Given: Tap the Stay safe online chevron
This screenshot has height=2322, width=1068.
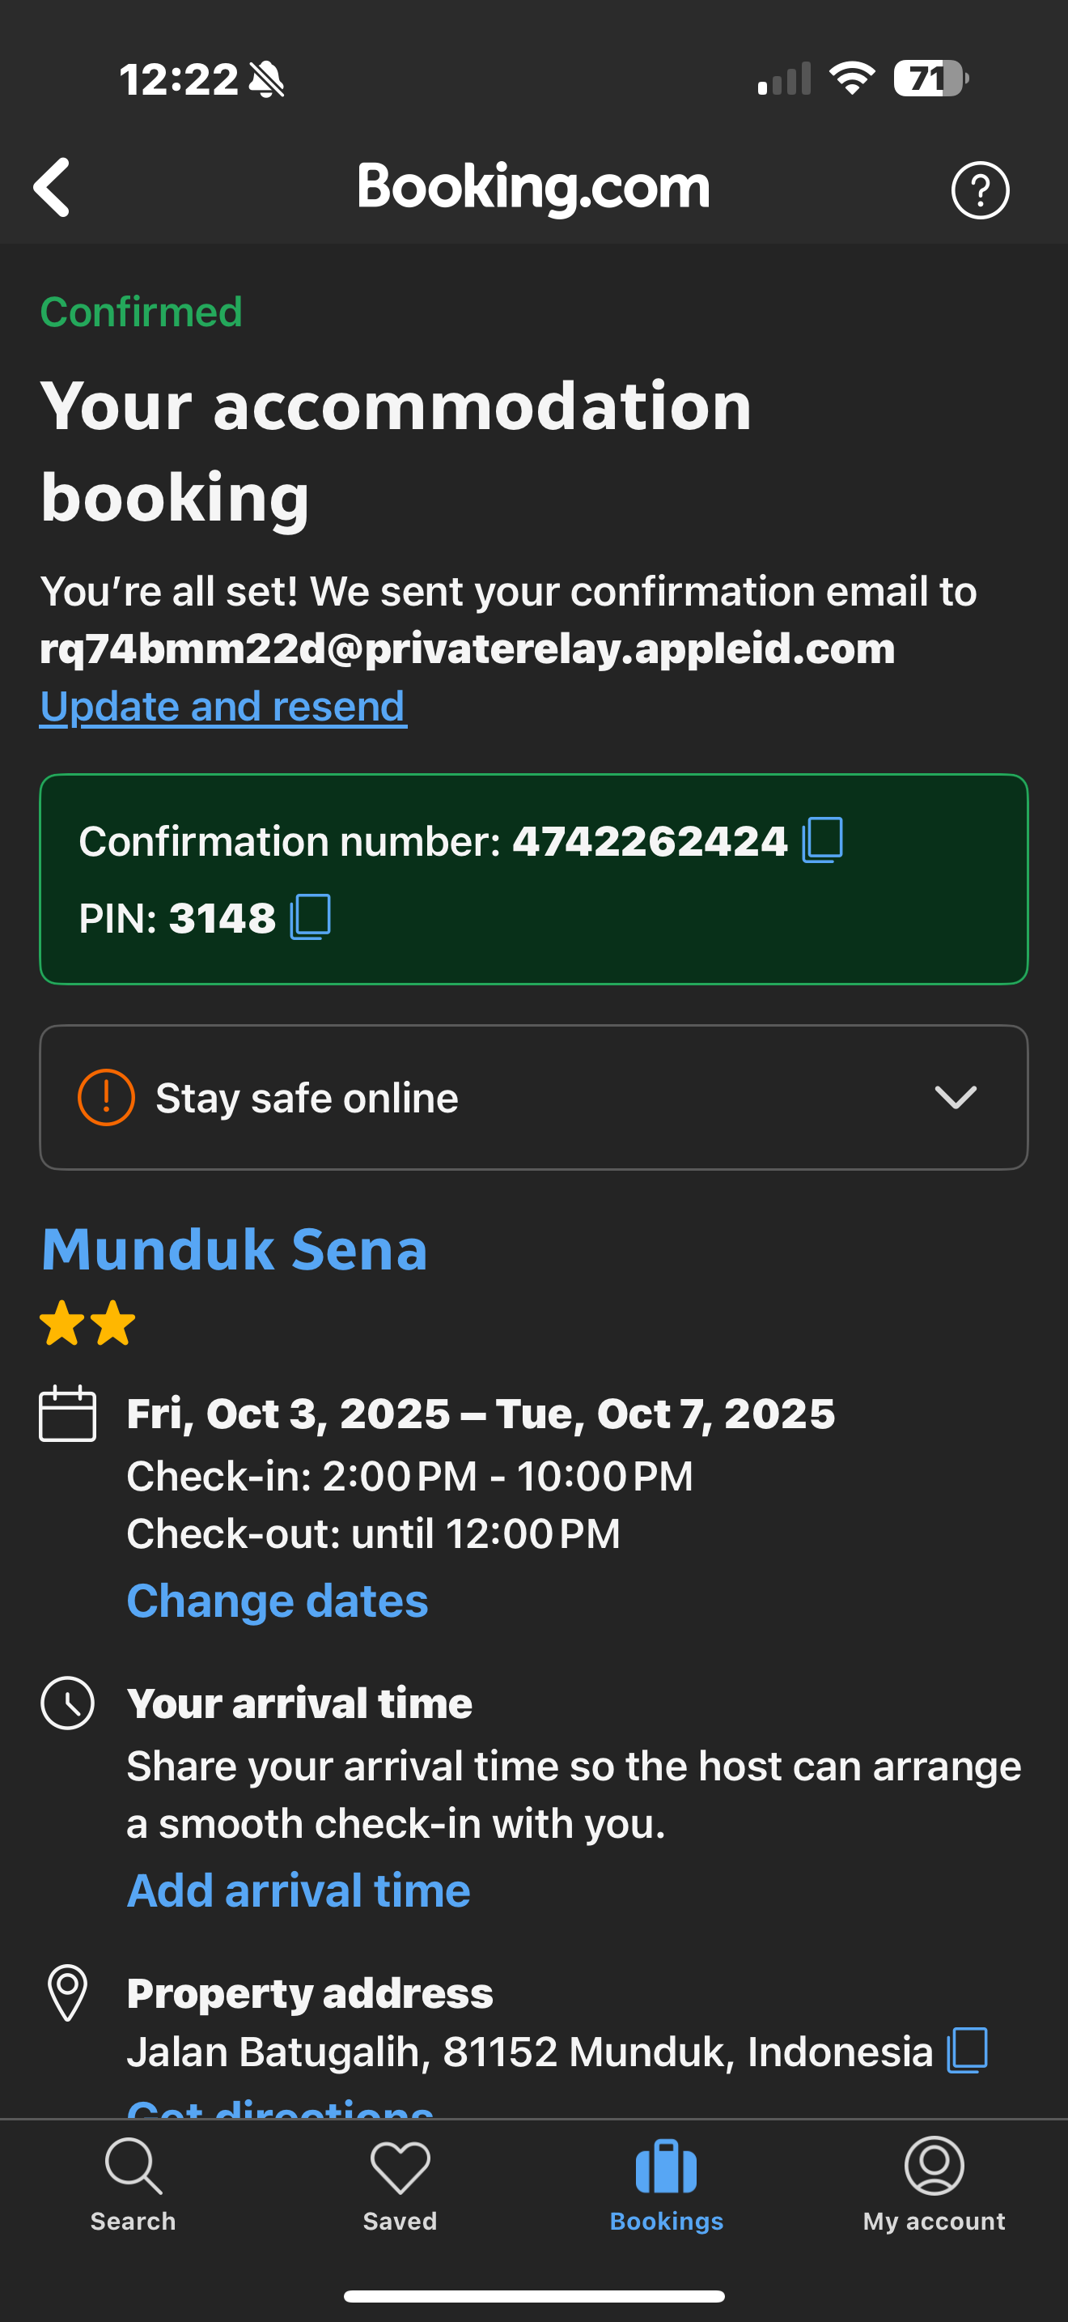Looking at the screenshot, I should [x=956, y=1097].
